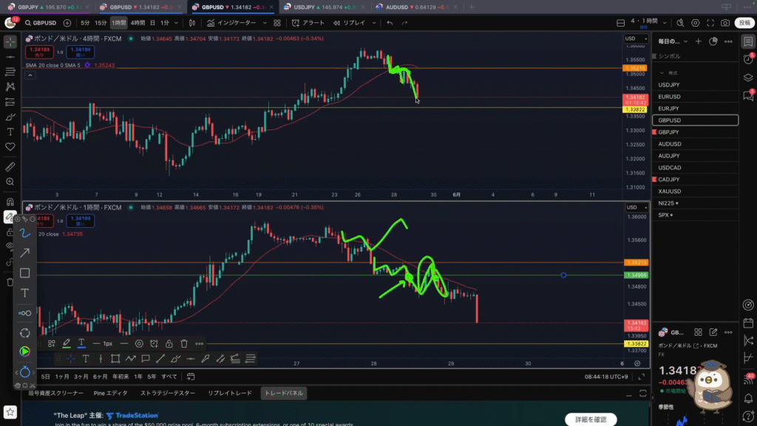This screenshot has height=426, width=757.
Task: Delete selected drawing via floating toolbar trash
Action: point(184,343)
